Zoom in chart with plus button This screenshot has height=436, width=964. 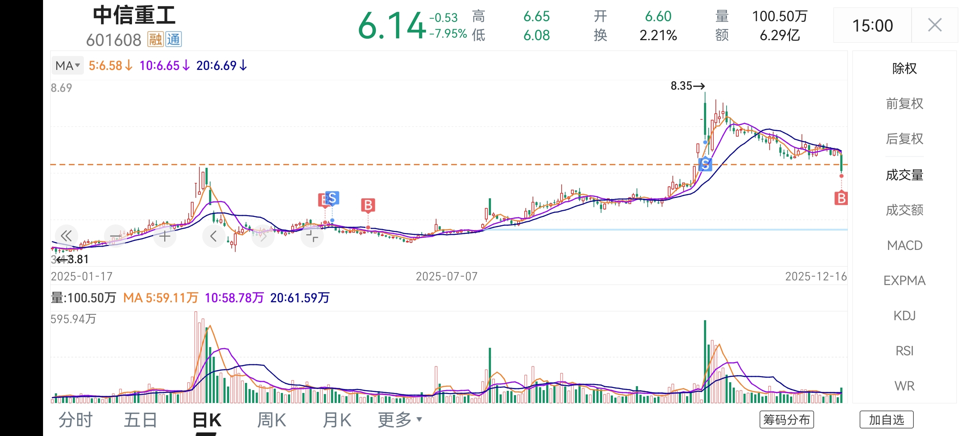point(165,236)
